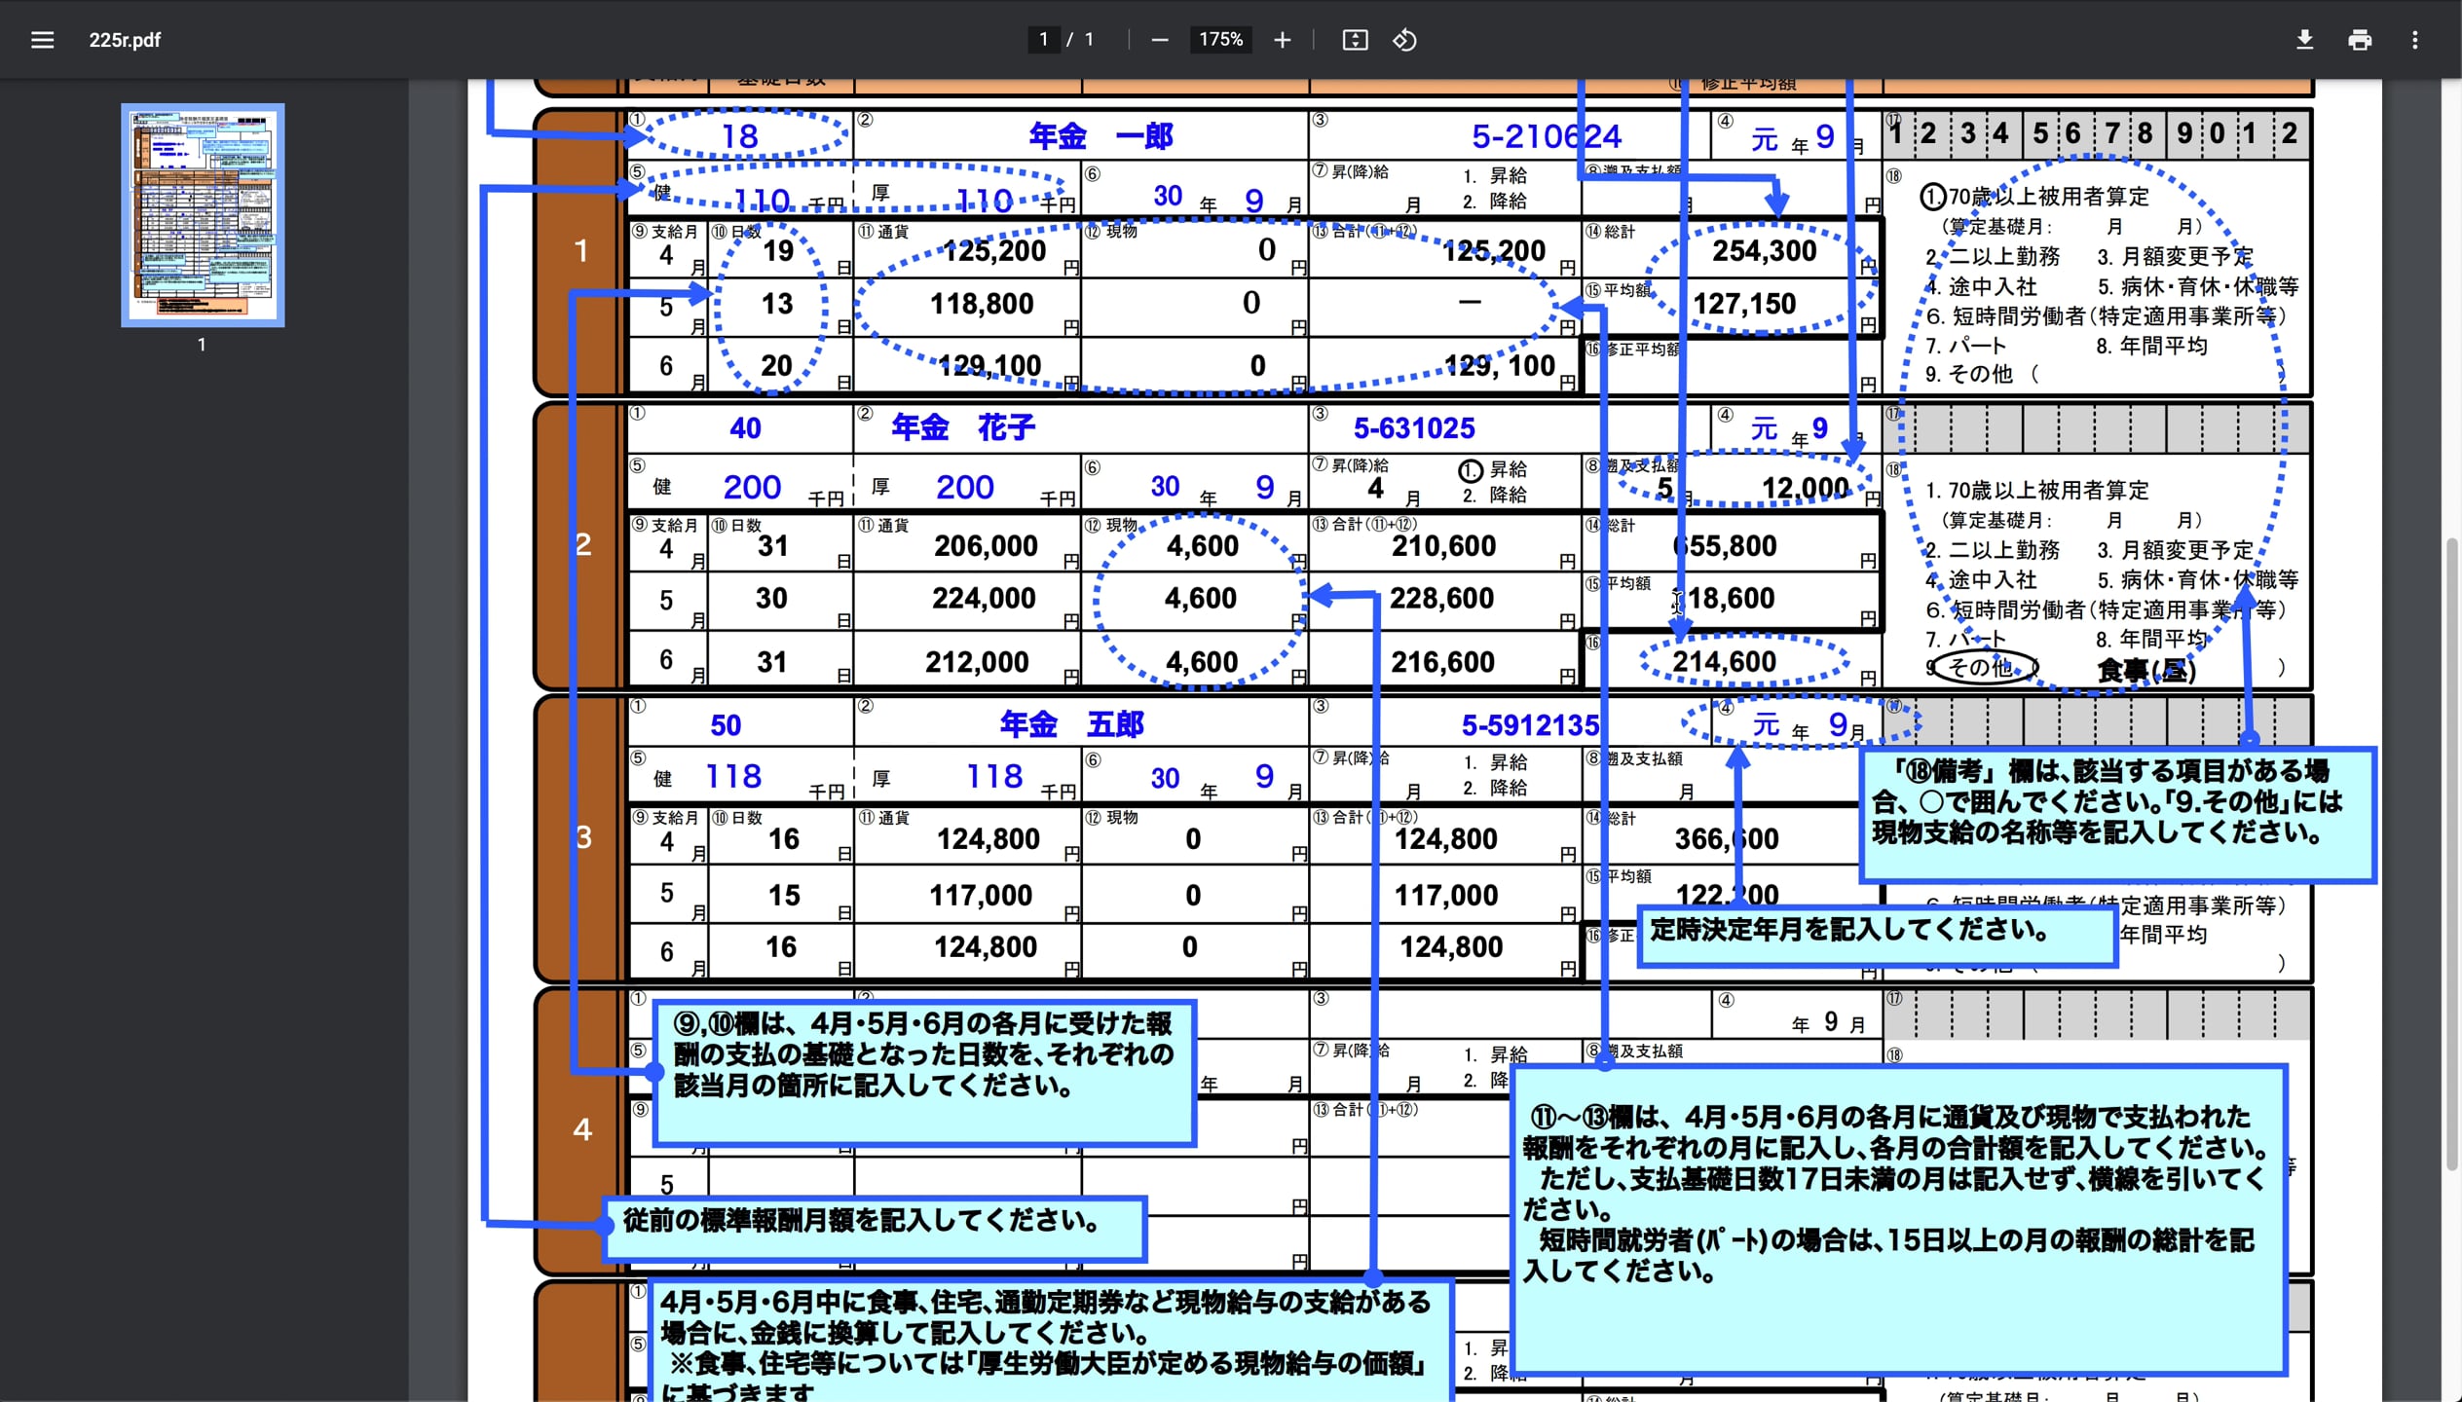This screenshot has height=1402, width=2462.
Task: Click the page number input showing 1
Action: coord(1042,40)
